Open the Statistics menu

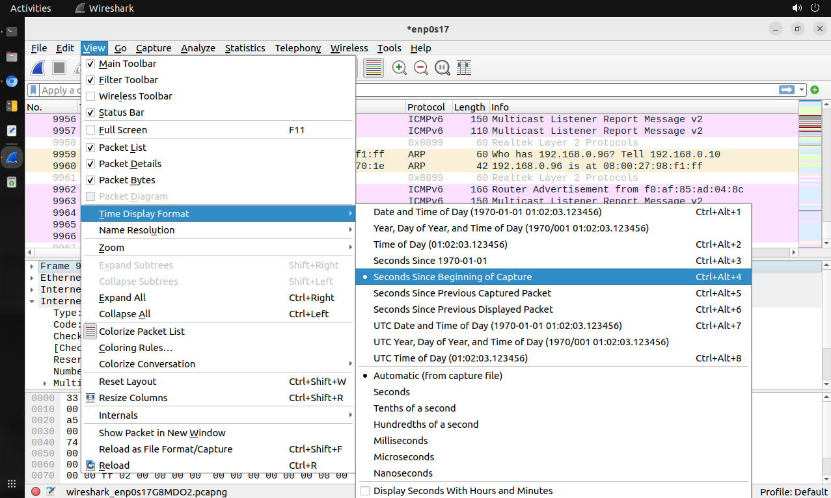[245, 48]
